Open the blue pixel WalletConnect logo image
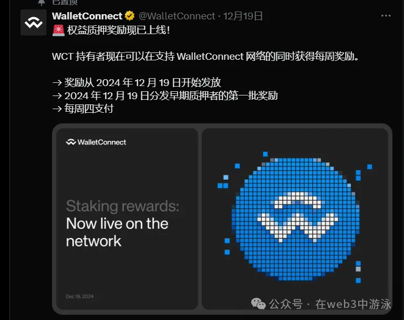This screenshot has width=404, height=320. coord(295,219)
